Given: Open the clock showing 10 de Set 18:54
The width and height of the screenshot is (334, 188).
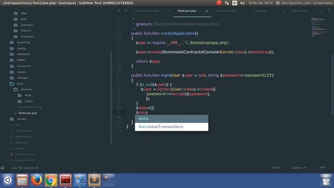Looking at the screenshot, I should click(x=260, y=3).
